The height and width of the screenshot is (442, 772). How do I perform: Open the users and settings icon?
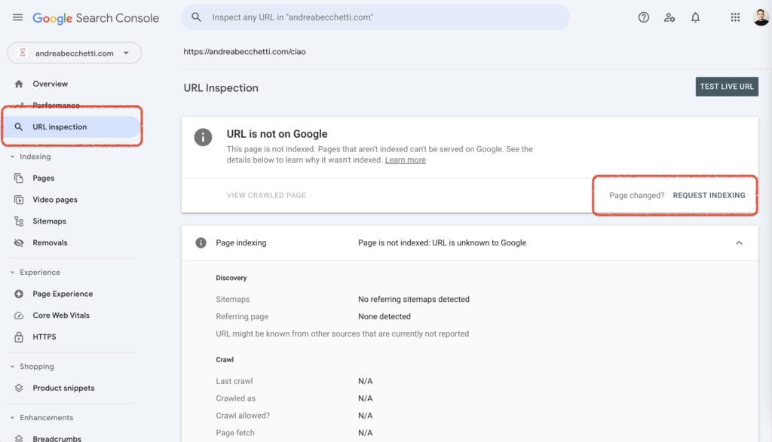point(669,18)
